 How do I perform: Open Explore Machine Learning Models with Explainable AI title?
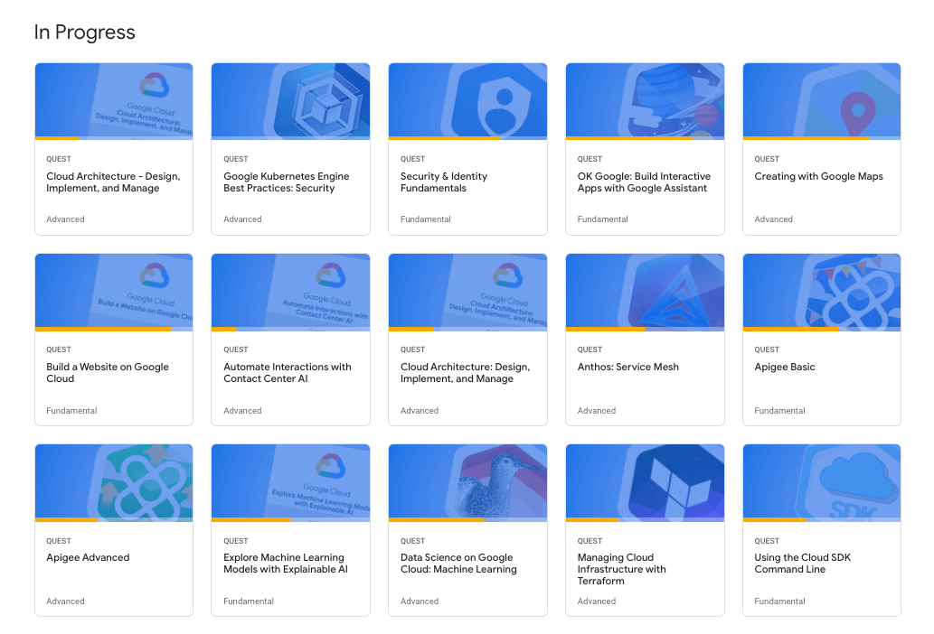pos(286,564)
